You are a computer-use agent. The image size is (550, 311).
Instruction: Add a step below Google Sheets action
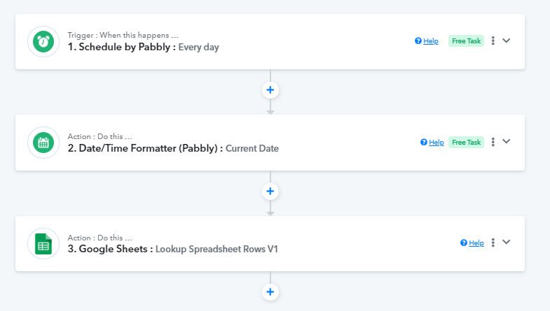coord(270,291)
